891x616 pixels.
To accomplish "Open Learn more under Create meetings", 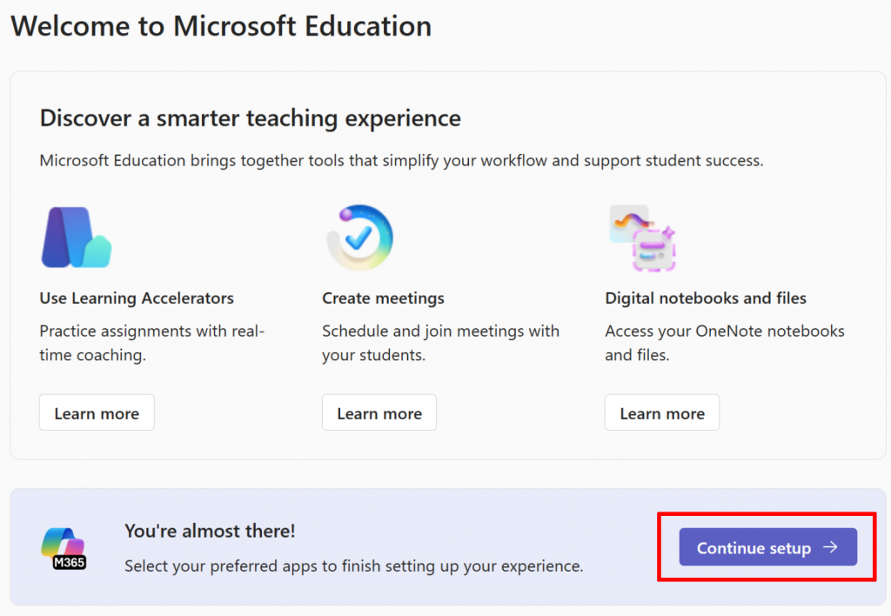I will click(x=379, y=412).
